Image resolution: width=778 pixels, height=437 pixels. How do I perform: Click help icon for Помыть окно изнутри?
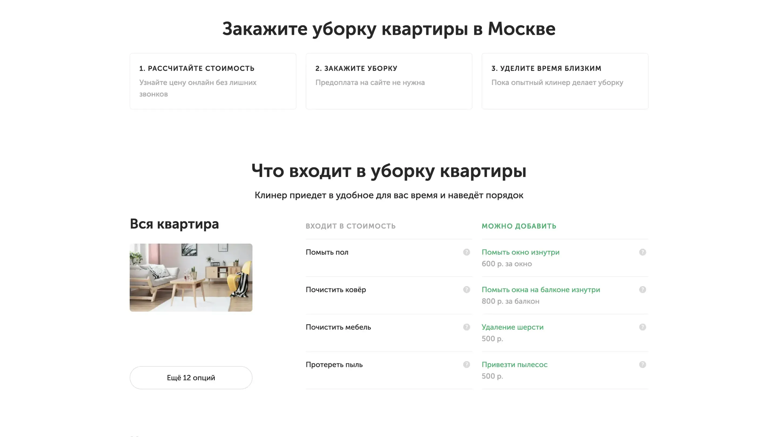point(642,252)
